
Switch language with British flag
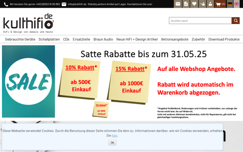pyautogui.click(x=237, y=4)
